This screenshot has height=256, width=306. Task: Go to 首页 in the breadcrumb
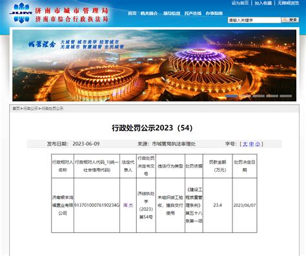tap(16, 109)
